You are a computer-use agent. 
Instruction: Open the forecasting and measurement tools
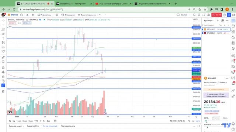pos(3,47)
